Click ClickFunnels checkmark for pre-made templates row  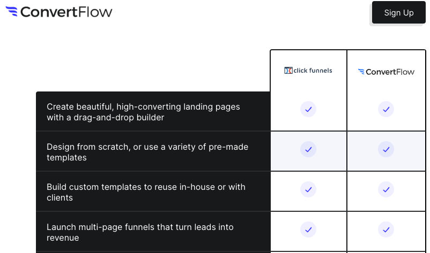[308, 149]
